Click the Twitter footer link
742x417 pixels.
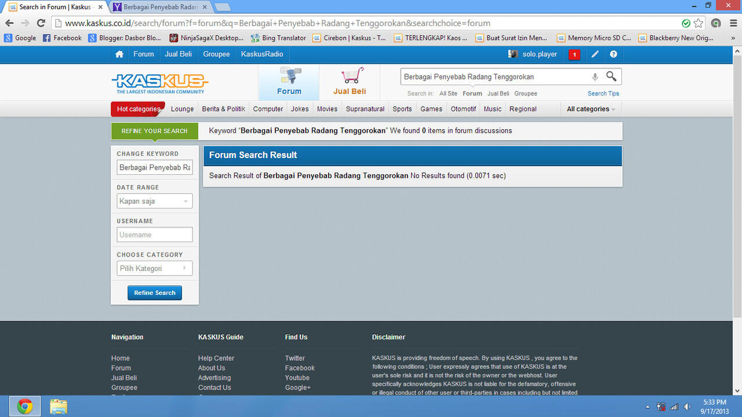(295, 359)
